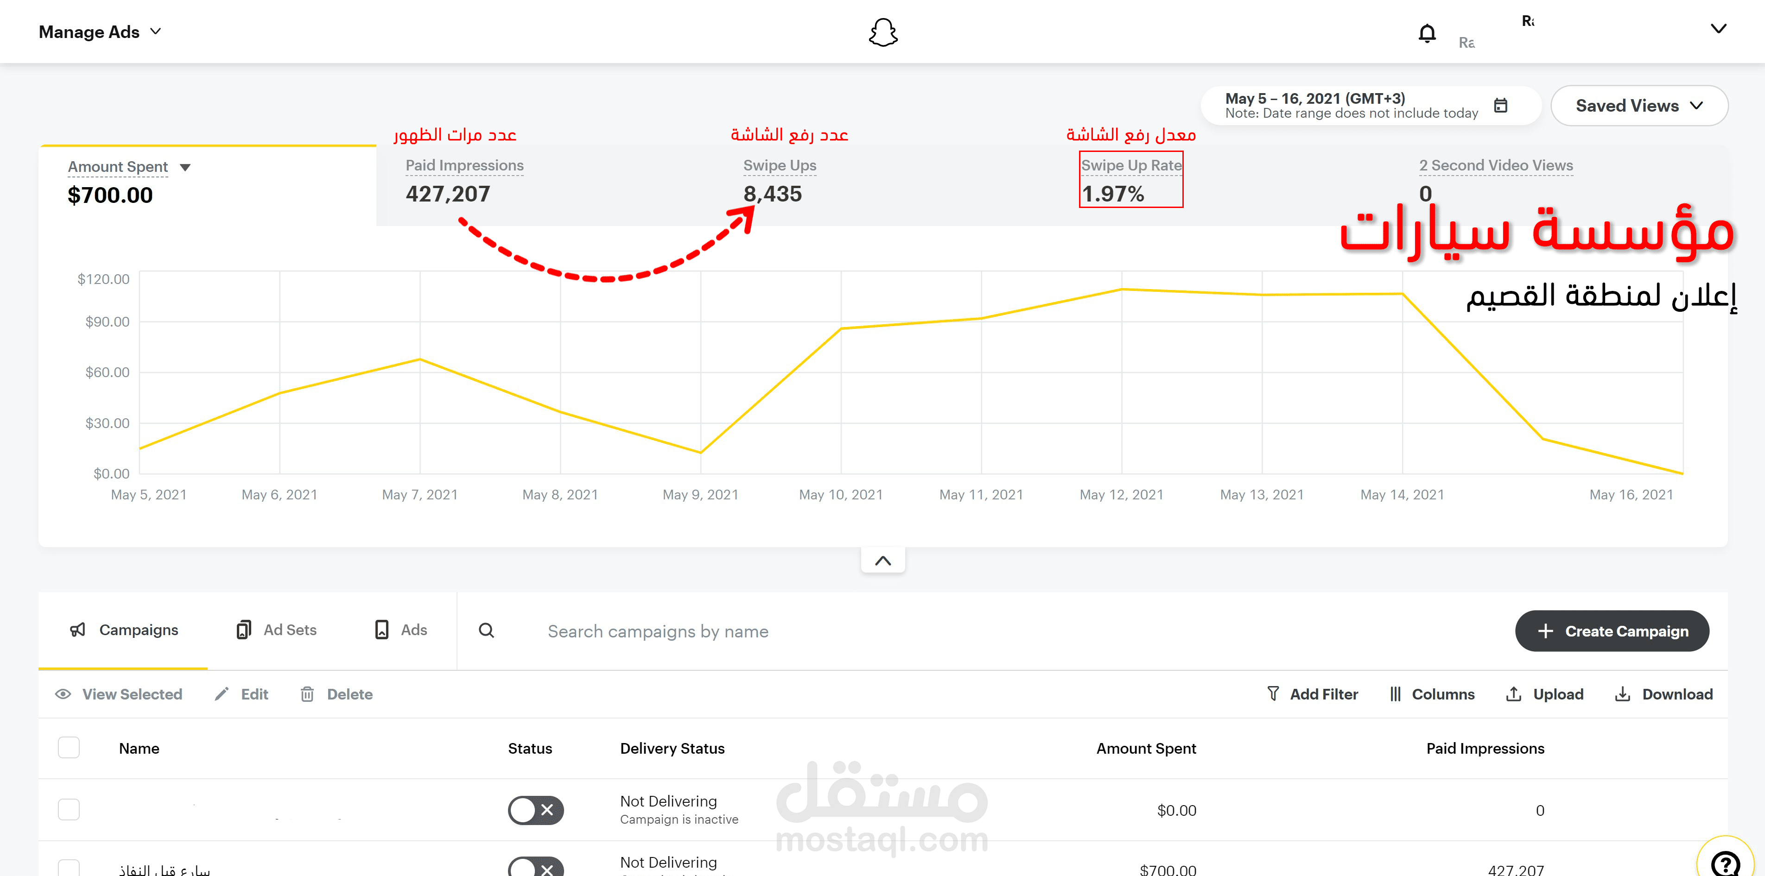Check the select-all checkbox beside Name
Image resolution: width=1765 pixels, height=876 pixels.
click(69, 747)
